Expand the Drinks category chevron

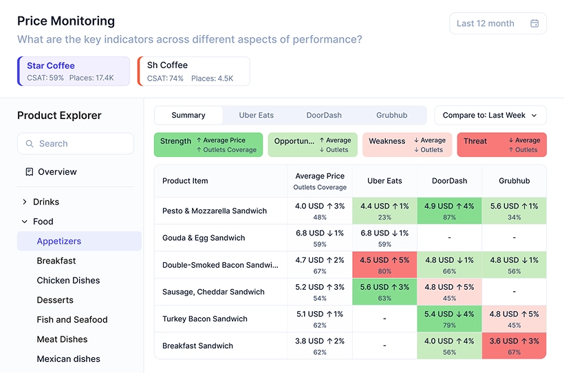pyautogui.click(x=25, y=202)
